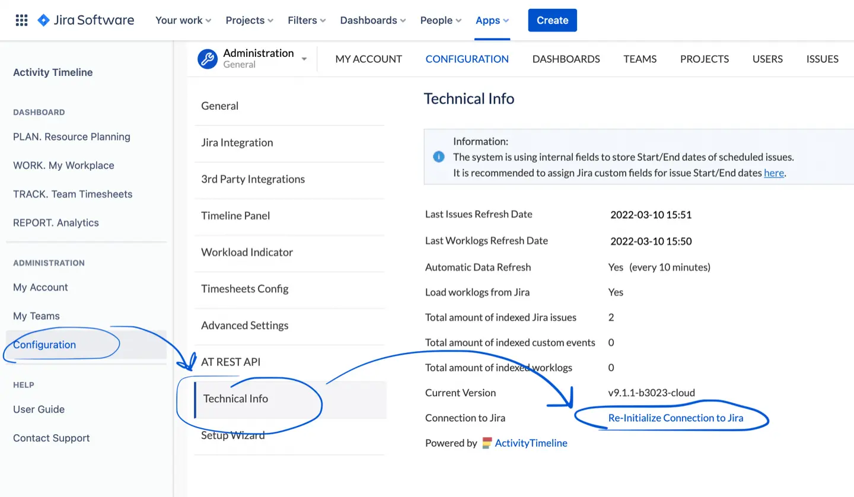854x497 pixels.
Task: Expand the Your work dropdown
Action: click(183, 20)
